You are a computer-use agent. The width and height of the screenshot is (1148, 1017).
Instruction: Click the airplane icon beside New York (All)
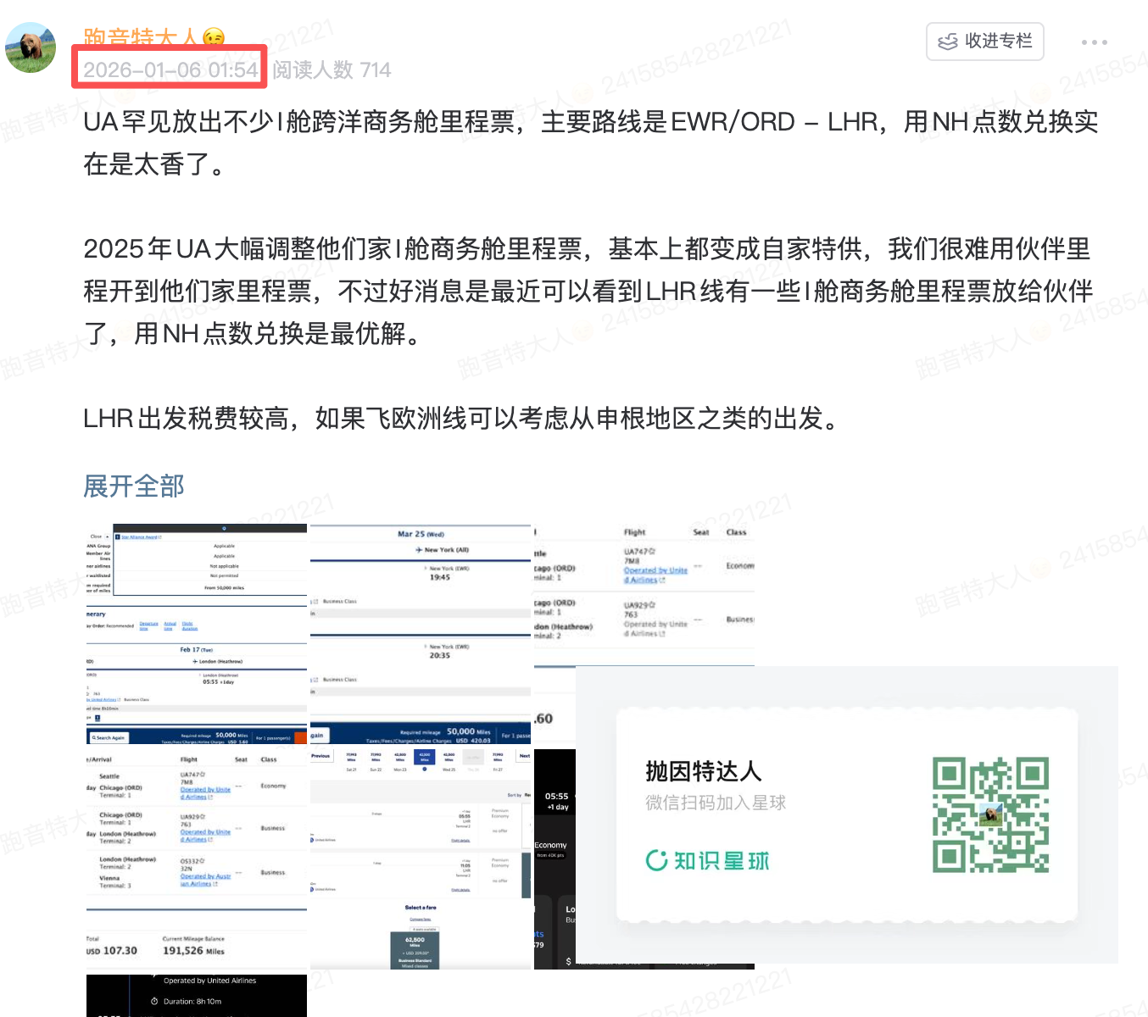pos(419,550)
